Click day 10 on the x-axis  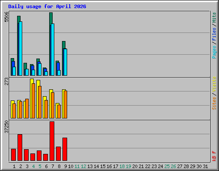[71, 166]
